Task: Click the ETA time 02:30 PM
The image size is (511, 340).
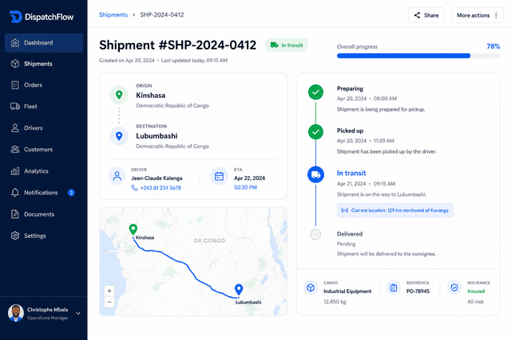Action: pos(245,188)
